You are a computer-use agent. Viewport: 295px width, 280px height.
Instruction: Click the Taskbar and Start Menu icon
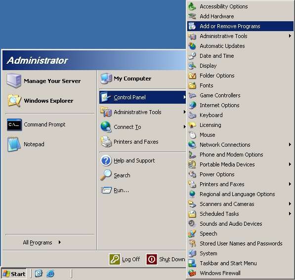[192, 263]
